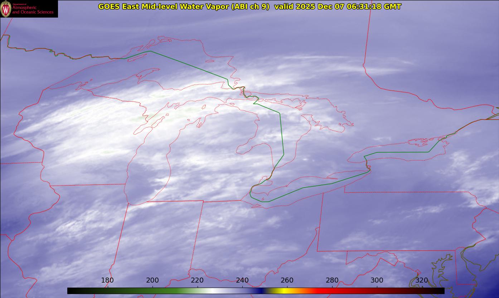
Task: Select the "180" color scale label
Action: [x=107, y=280]
